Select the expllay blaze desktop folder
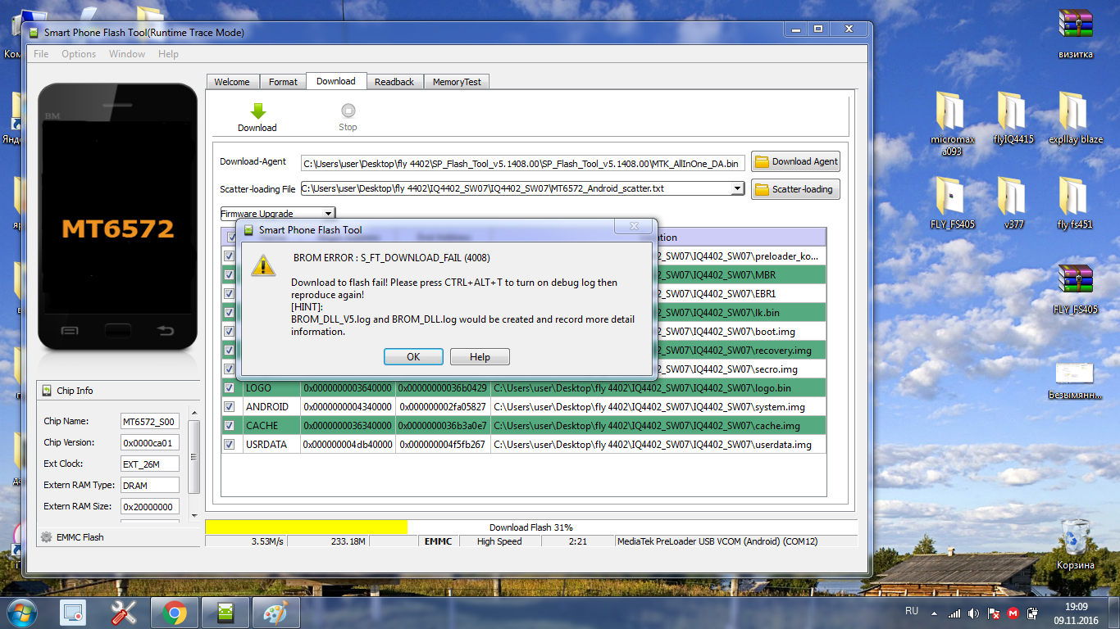Image resolution: width=1120 pixels, height=629 pixels. pyautogui.click(x=1076, y=118)
